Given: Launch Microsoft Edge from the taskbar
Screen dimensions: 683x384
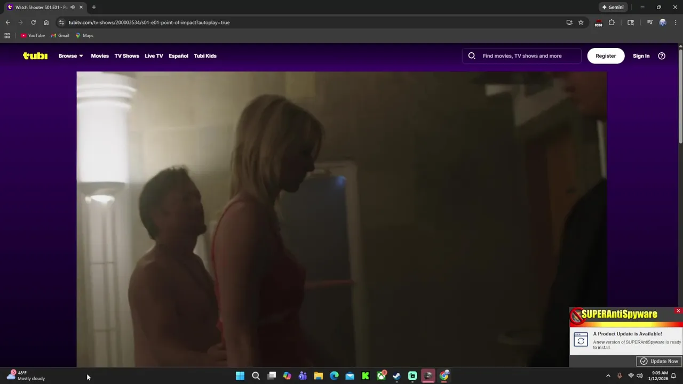Looking at the screenshot, I should pyautogui.click(x=334, y=376).
